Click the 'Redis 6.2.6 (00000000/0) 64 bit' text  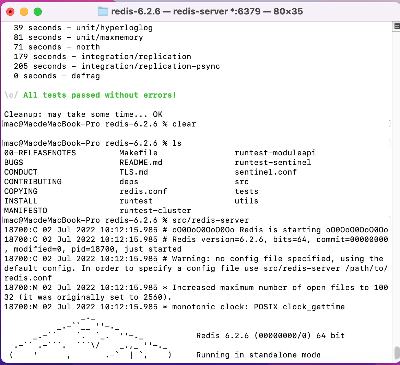(270, 335)
